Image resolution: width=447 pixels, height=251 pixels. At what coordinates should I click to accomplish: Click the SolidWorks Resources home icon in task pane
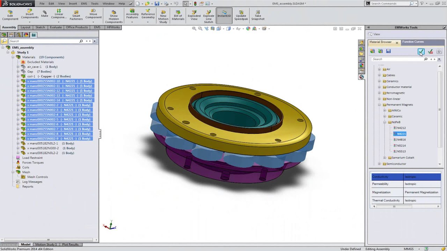[361, 43]
